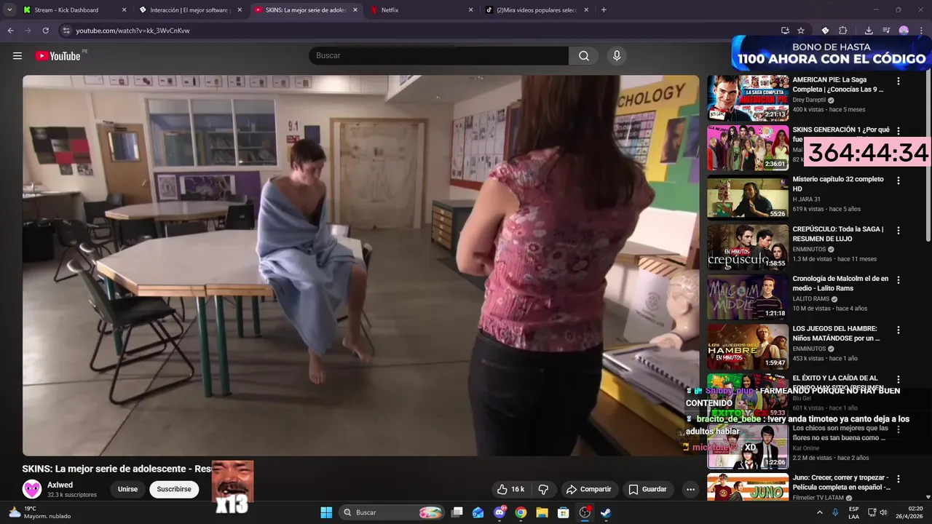Image resolution: width=932 pixels, height=524 pixels.
Task: Like the video with thumbs up
Action: tap(510, 489)
